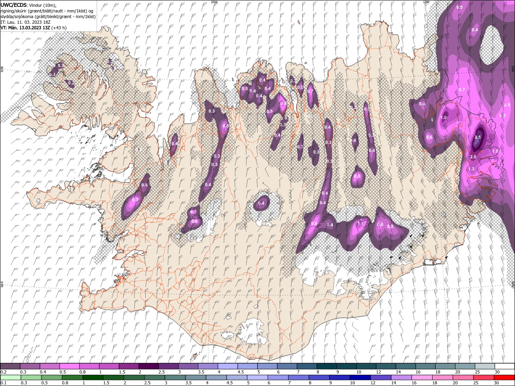Click the '1.0' precipitation value near the east coast

point(495,151)
